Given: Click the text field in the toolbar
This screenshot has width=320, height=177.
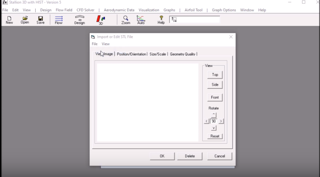Looking at the screenshot, I should coord(195,20).
